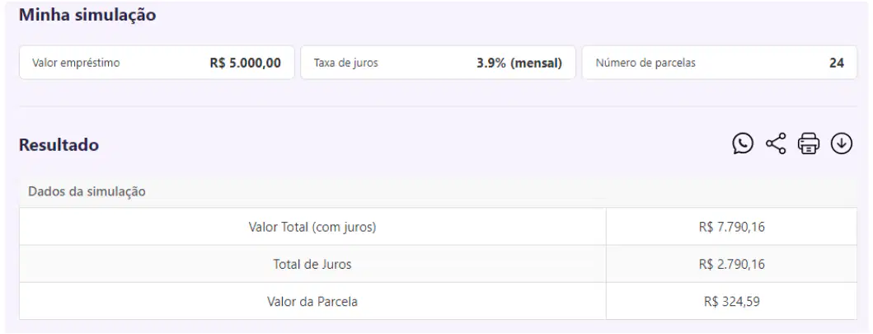The width and height of the screenshot is (873, 334).
Task: Click the share icon beside Resultado
Action: [776, 143]
